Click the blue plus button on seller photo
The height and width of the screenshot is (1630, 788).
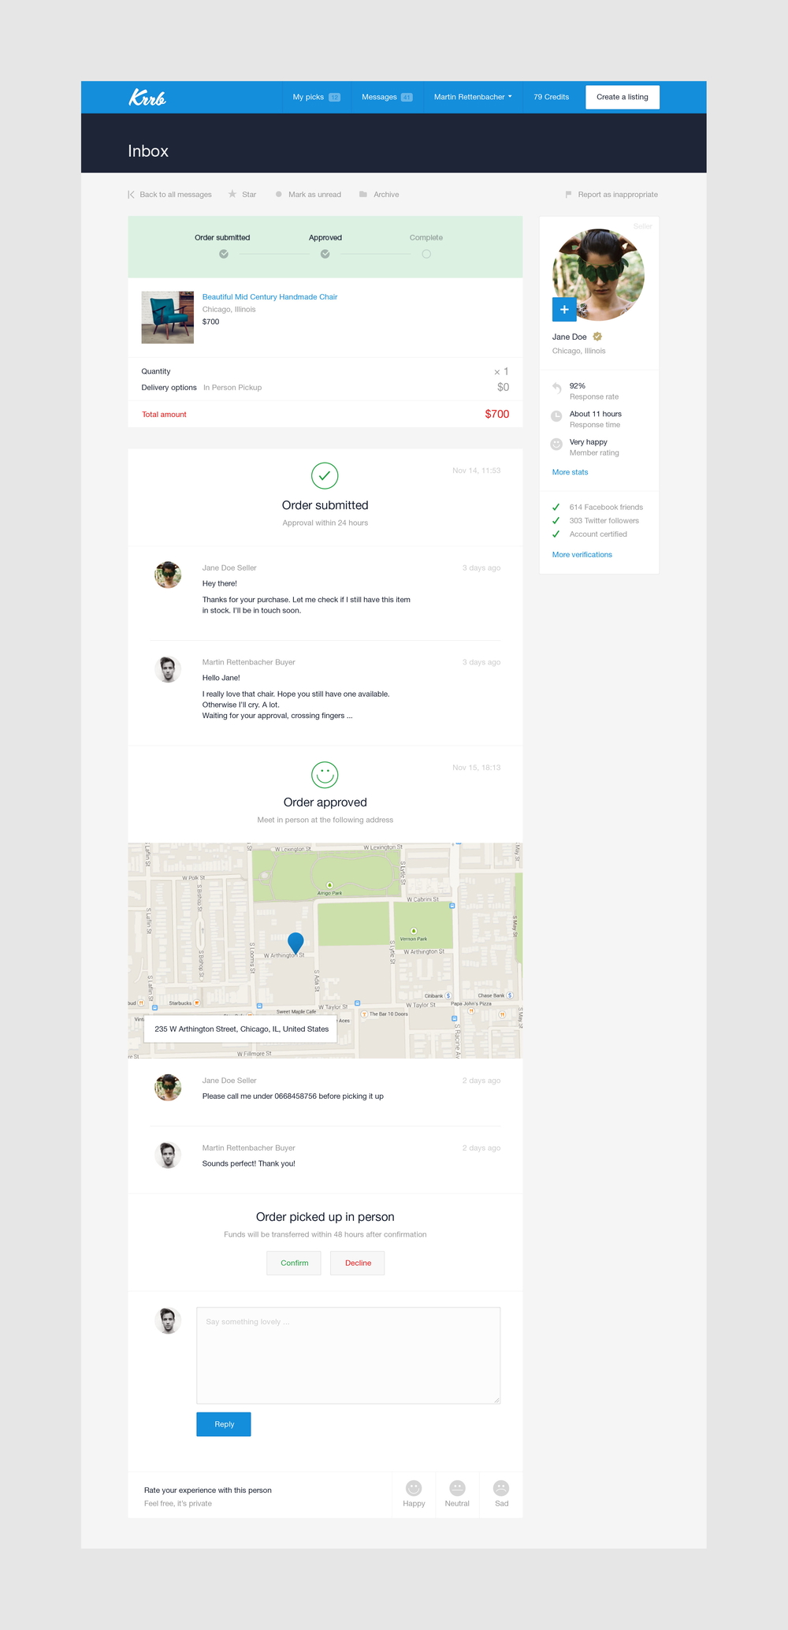point(564,310)
